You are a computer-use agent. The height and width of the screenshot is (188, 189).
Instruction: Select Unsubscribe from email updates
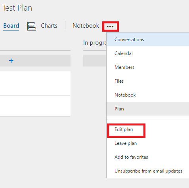click(148, 171)
